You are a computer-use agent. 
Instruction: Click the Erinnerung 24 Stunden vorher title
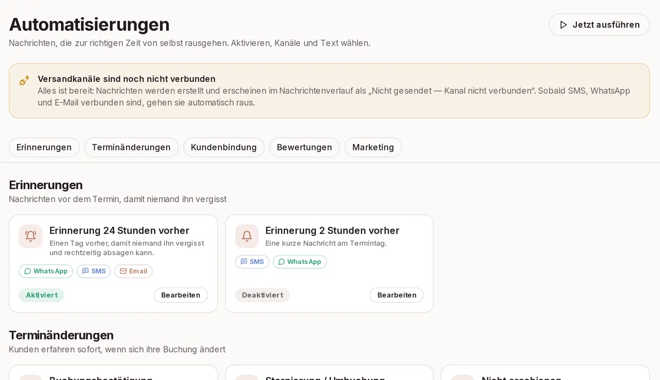[119, 230]
